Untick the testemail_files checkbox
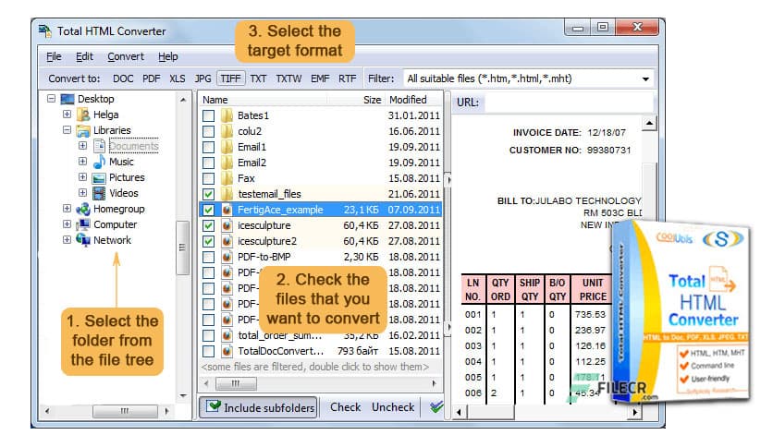This screenshot has height=447, width=773. tap(209, 194)
